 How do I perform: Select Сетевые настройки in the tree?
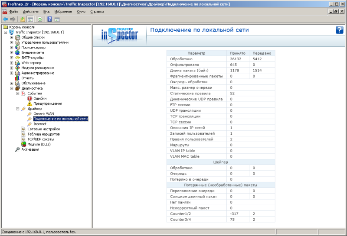[44, 129]
